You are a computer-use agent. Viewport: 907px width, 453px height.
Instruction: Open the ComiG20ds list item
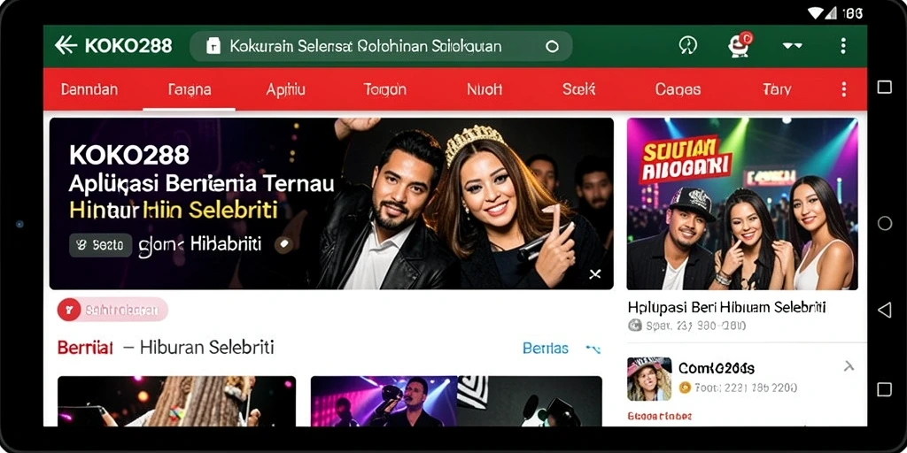tap(742, 379)
